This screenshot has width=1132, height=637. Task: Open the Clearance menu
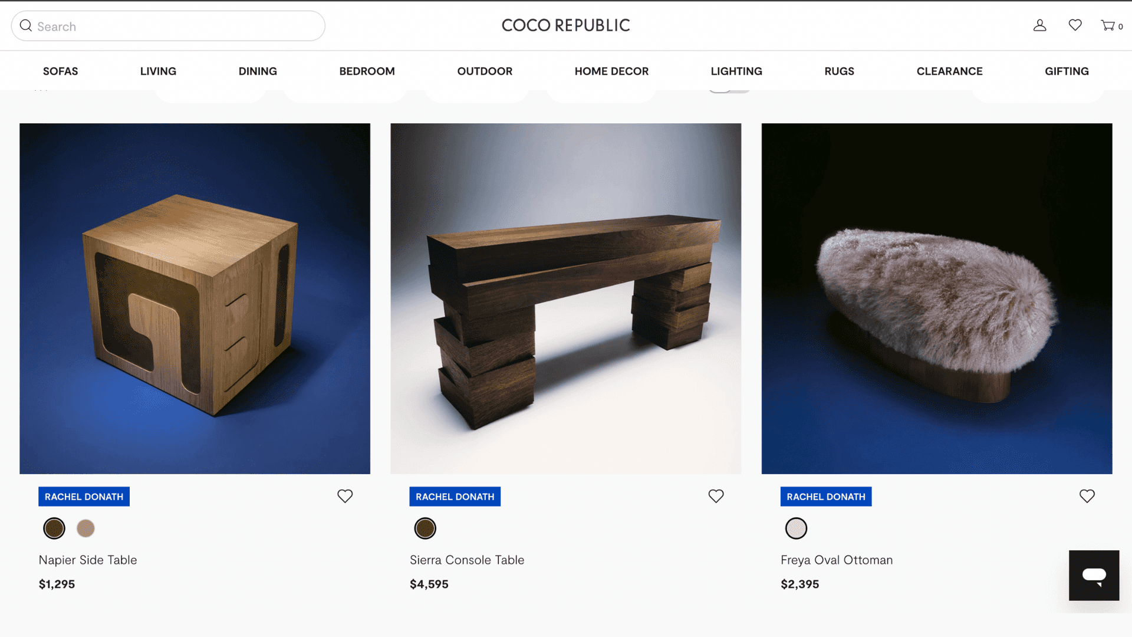pyautogui.click(x=949, y=71)
